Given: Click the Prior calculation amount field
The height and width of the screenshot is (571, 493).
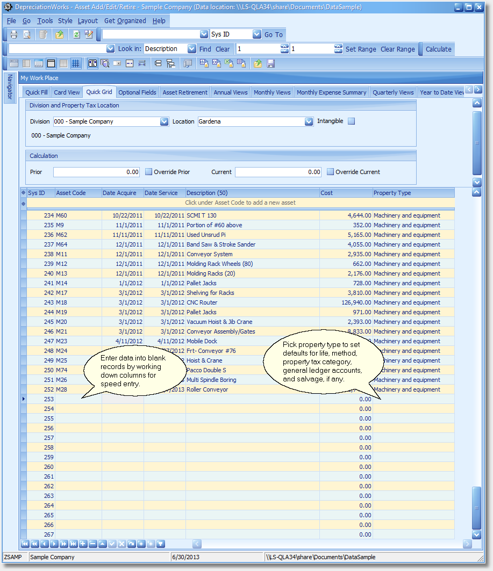Looking at the screenshot, I should coord(97,172).
